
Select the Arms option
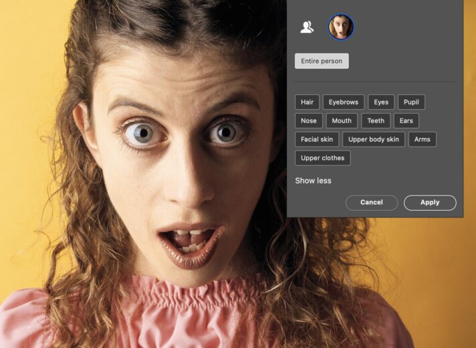tap(422, 140)
